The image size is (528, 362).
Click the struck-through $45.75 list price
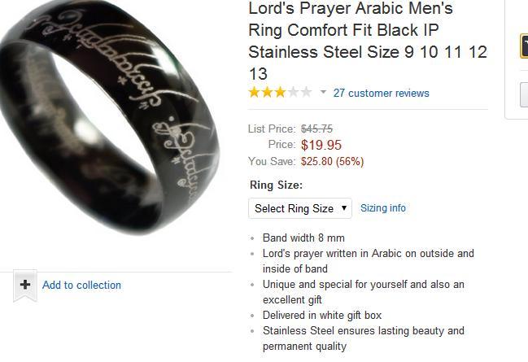click(x=316, y=129)
